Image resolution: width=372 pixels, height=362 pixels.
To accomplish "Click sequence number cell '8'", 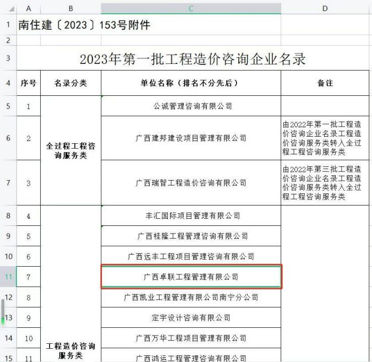I will click(x=29, y=297).
